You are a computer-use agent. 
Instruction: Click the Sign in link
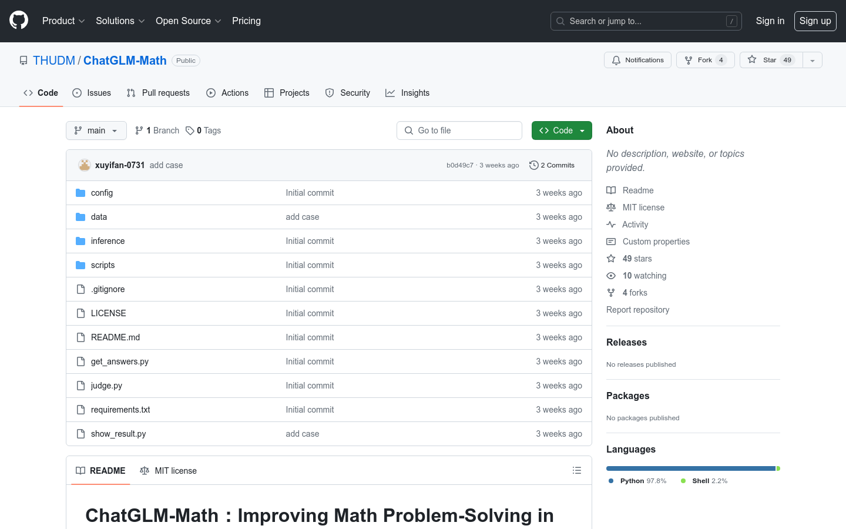[x=770, y=21]
